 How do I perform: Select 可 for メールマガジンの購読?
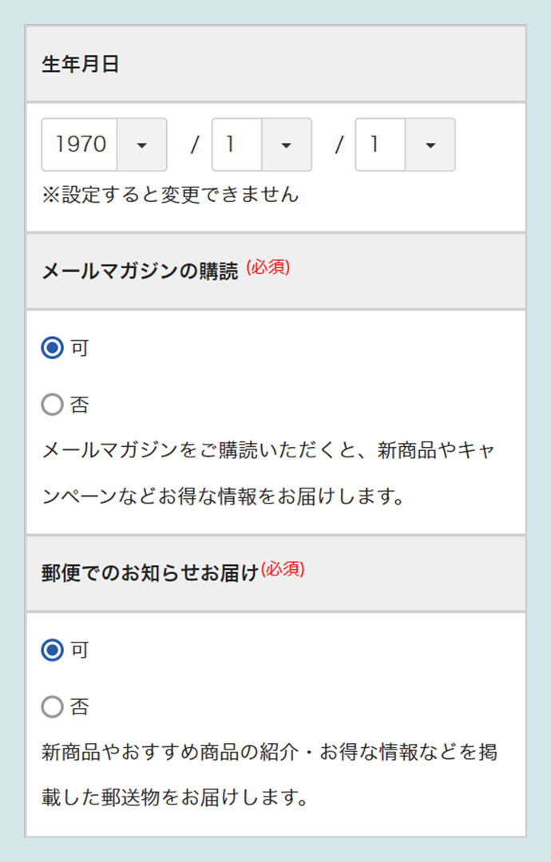pyautogui.click(x=52, y=348)
